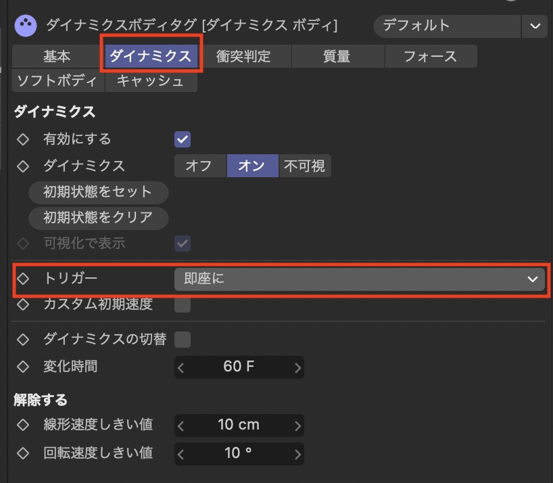The image size is (553, 483).
Task: Open the デフォルト preset dropdown
Action: tap(446, 26)
